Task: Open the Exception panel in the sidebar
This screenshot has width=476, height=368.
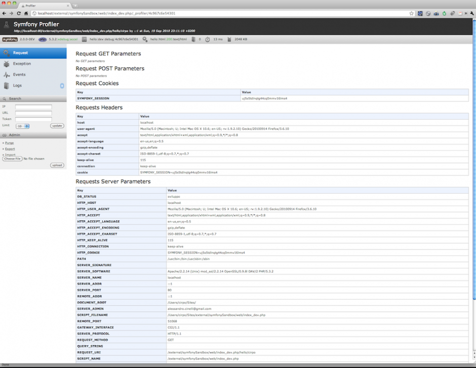Action: click(22, 64)
